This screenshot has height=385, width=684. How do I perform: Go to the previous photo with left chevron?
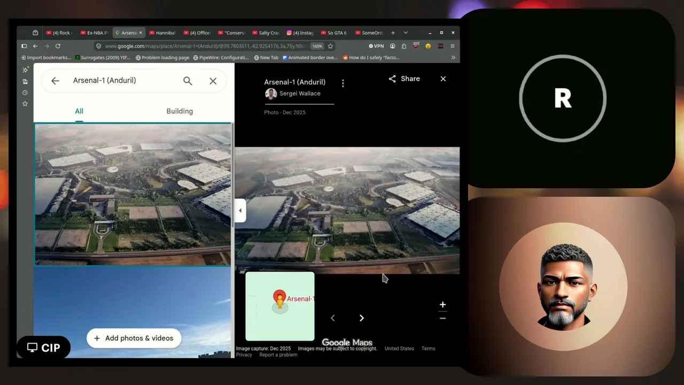pos(333,318)
